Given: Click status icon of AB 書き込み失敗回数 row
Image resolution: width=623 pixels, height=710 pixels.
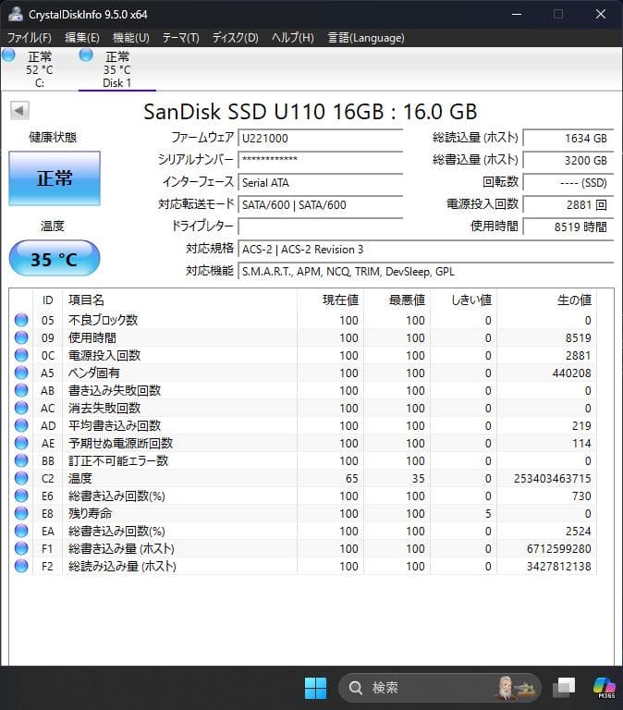Looking at the screenshot, I should click(x=21, y=390).
